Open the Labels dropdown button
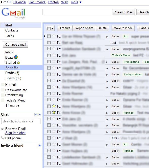Screen dimensions: 149x168 tap(143, 28)
